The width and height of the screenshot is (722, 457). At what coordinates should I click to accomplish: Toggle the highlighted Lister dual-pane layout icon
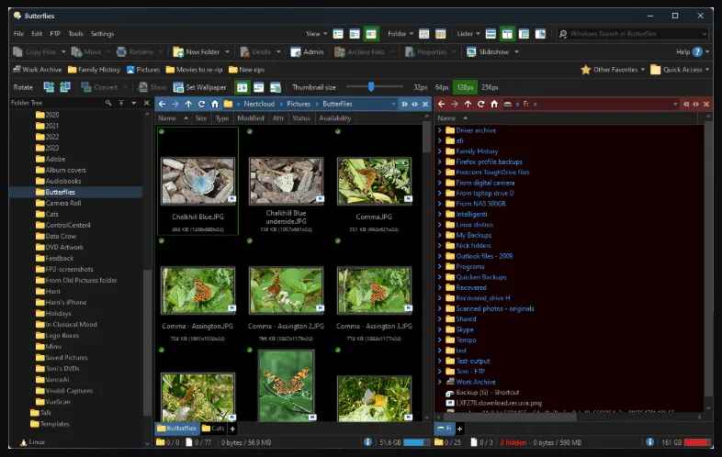pos(507,34)
